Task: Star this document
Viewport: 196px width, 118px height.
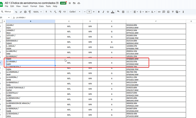Action: coord(70,3)
